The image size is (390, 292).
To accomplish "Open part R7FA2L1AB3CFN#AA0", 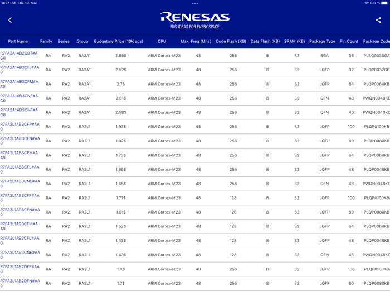I will click(x=20, y=141).
